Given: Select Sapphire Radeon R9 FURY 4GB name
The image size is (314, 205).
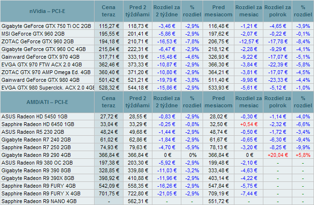Looking at the screenshot, I should (39, 186).
